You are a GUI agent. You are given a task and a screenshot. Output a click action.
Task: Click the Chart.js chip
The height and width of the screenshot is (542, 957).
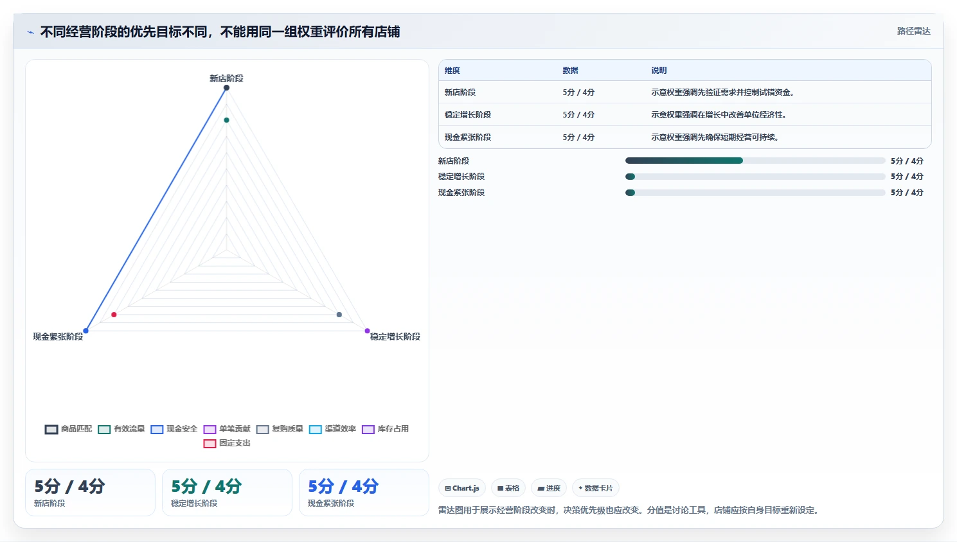(462, 488)
